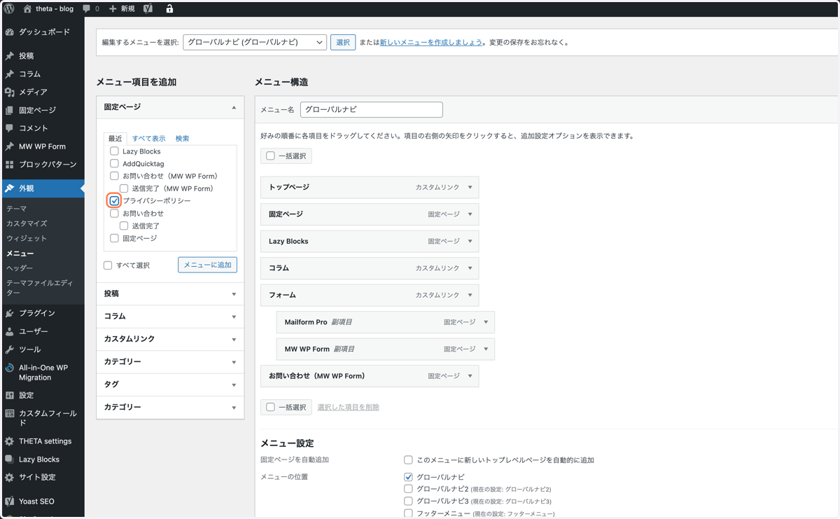The height and width of the screenshot is (519, 840).
Task: Click the カスタムフィールド icon
Action: (x=9, y=413)
